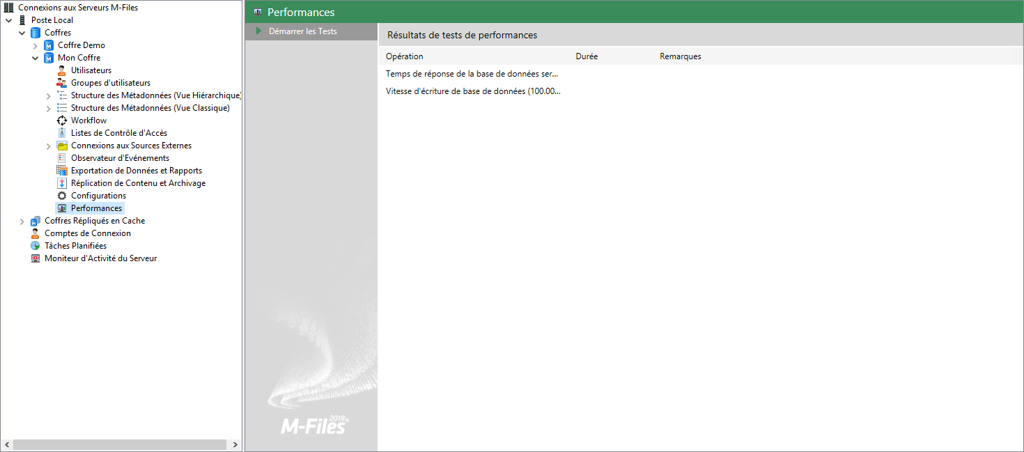Viewport: 1024px width, 452px height.
Task: Expand Coffres Répliqués en Cache
Action: point(22,221)
